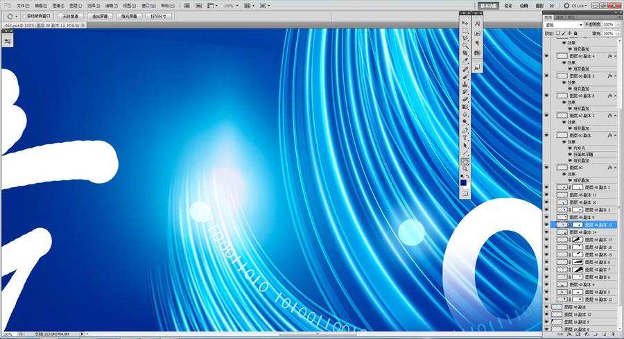The height and width of the screenshot is (339, 624).
Task: Collapse effects of 图层 60 副本 2
Action: coord(616,115)
